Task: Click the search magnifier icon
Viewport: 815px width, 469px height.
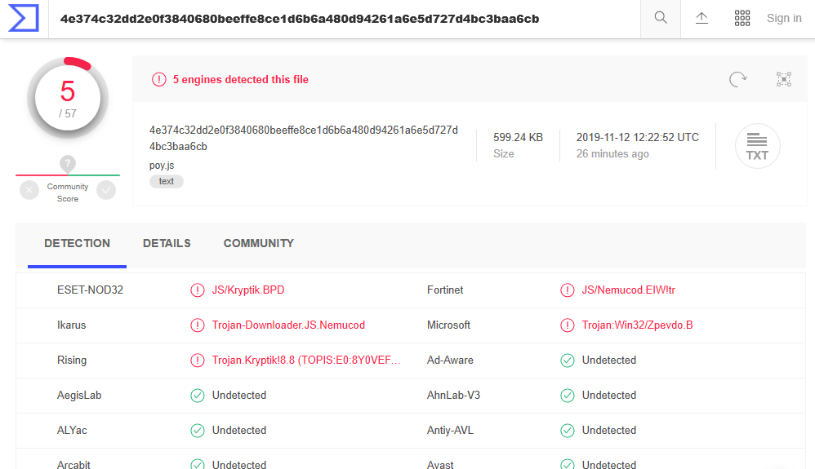Action: coord(661,18)
